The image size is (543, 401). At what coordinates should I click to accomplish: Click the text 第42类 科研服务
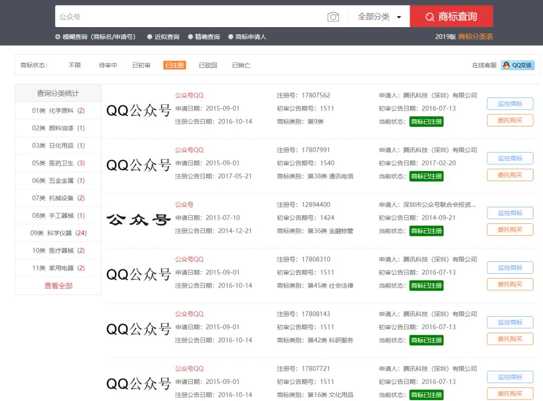[330, 340]
